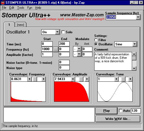144x131 pixels.
Task: Click right arrow of Tone curveshape slider
Action: pos(130,79)
